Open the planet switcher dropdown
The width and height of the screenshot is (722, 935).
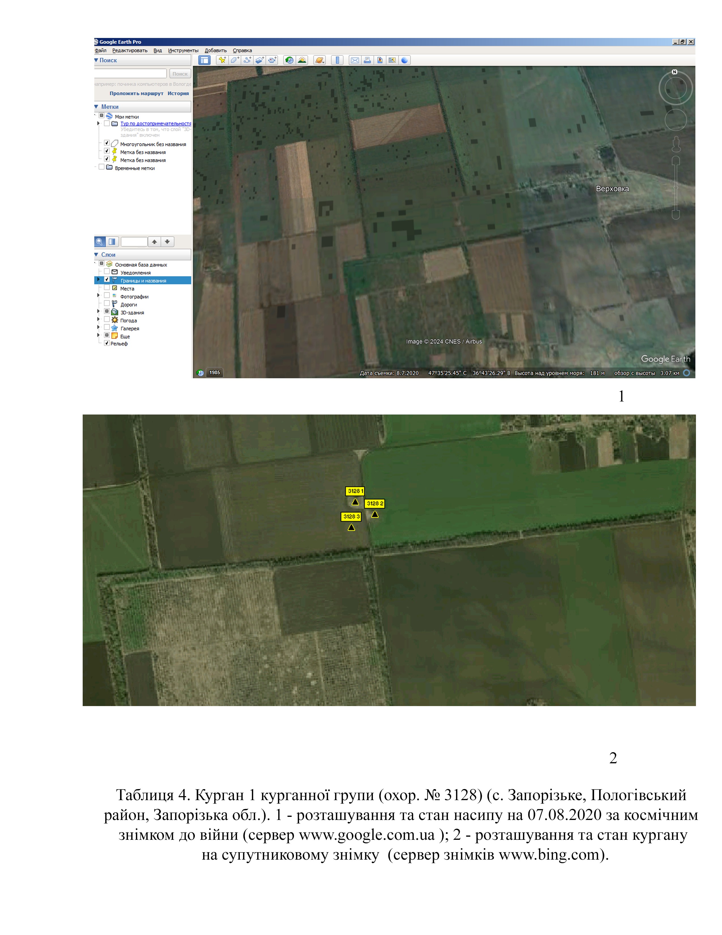(x=319, y=60)
